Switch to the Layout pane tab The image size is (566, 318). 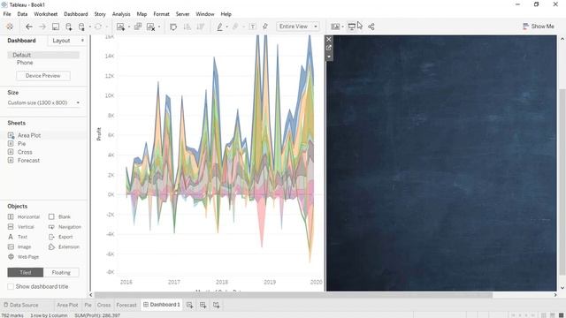pyautogui.click(x=61, y=41)
